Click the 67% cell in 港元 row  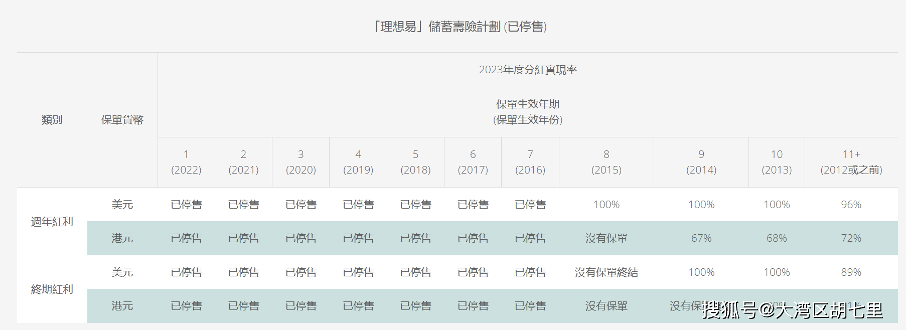701,238
